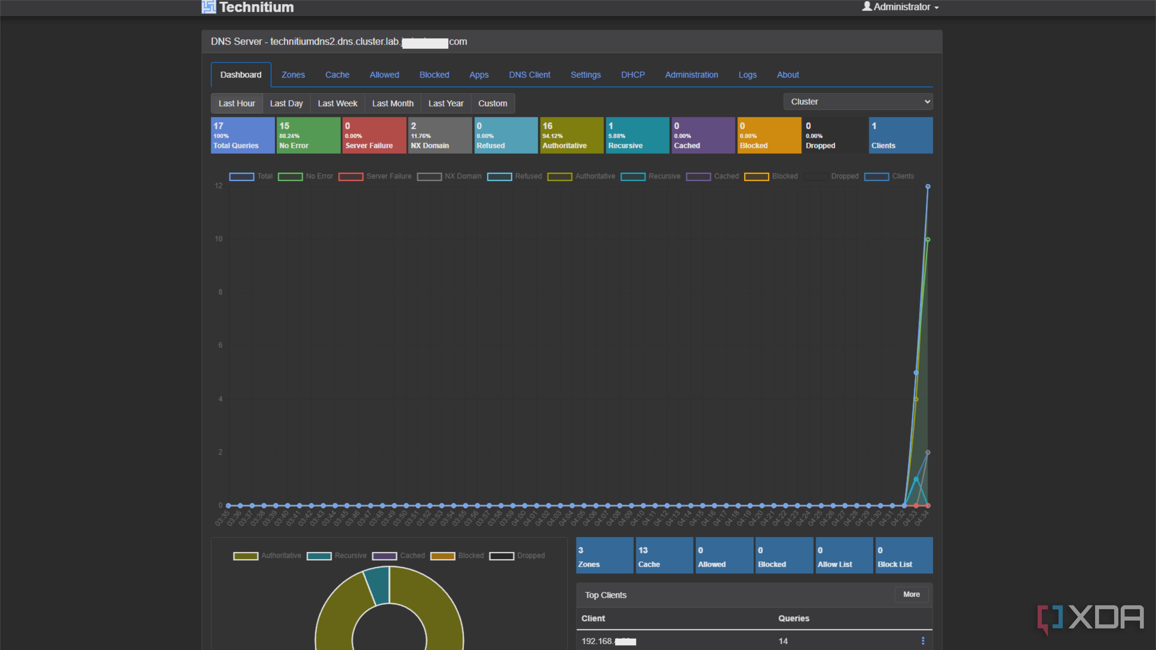The height and width of the screenshot is (650, 1156).
Task: Switch stats to Last Day
Action: point(286,104)
